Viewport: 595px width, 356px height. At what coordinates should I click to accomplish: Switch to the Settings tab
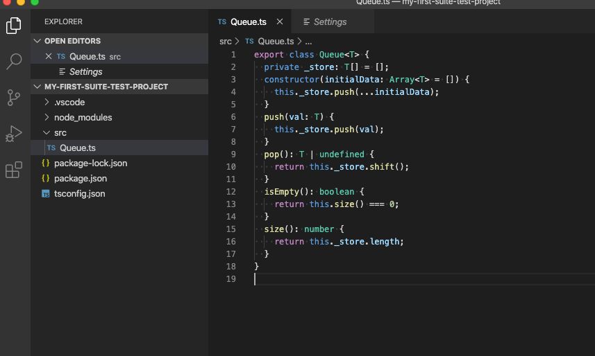point(330,22)
